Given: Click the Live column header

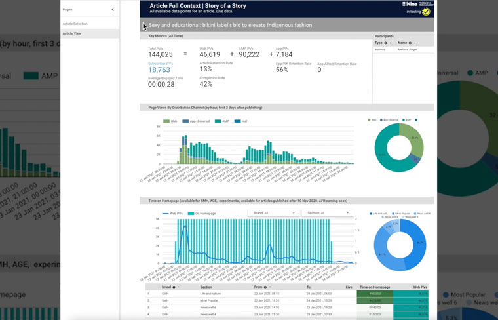Looking at the screenshot, I should click(349, 287).
